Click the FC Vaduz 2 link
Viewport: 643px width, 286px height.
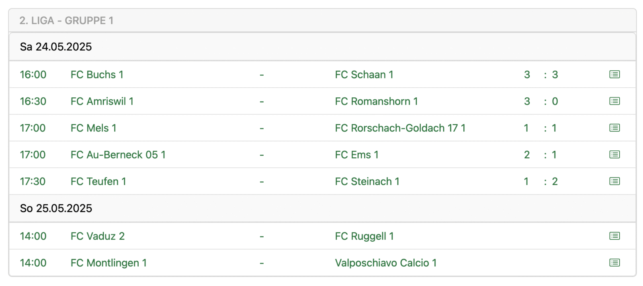click(97, 237)
